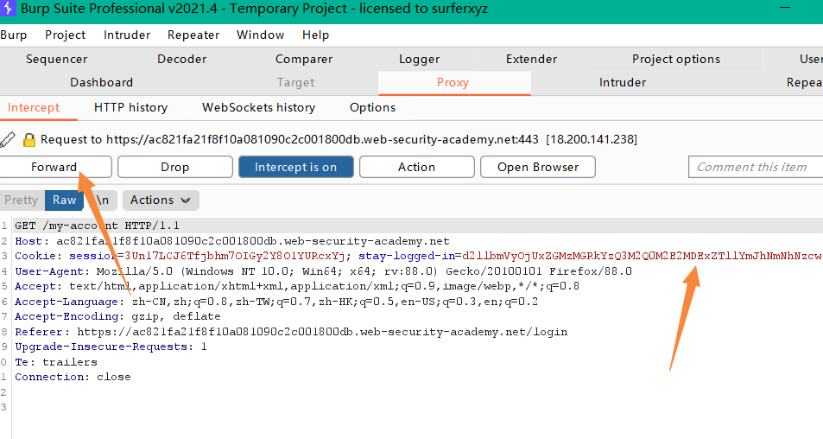Minimize the Burp Suite window
The height and width of the screenshot is (439, 823).
(785, 8)
